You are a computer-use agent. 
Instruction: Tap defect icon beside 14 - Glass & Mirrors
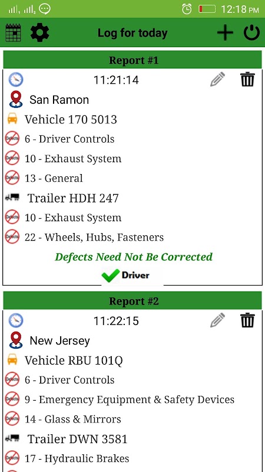(12, 419)
